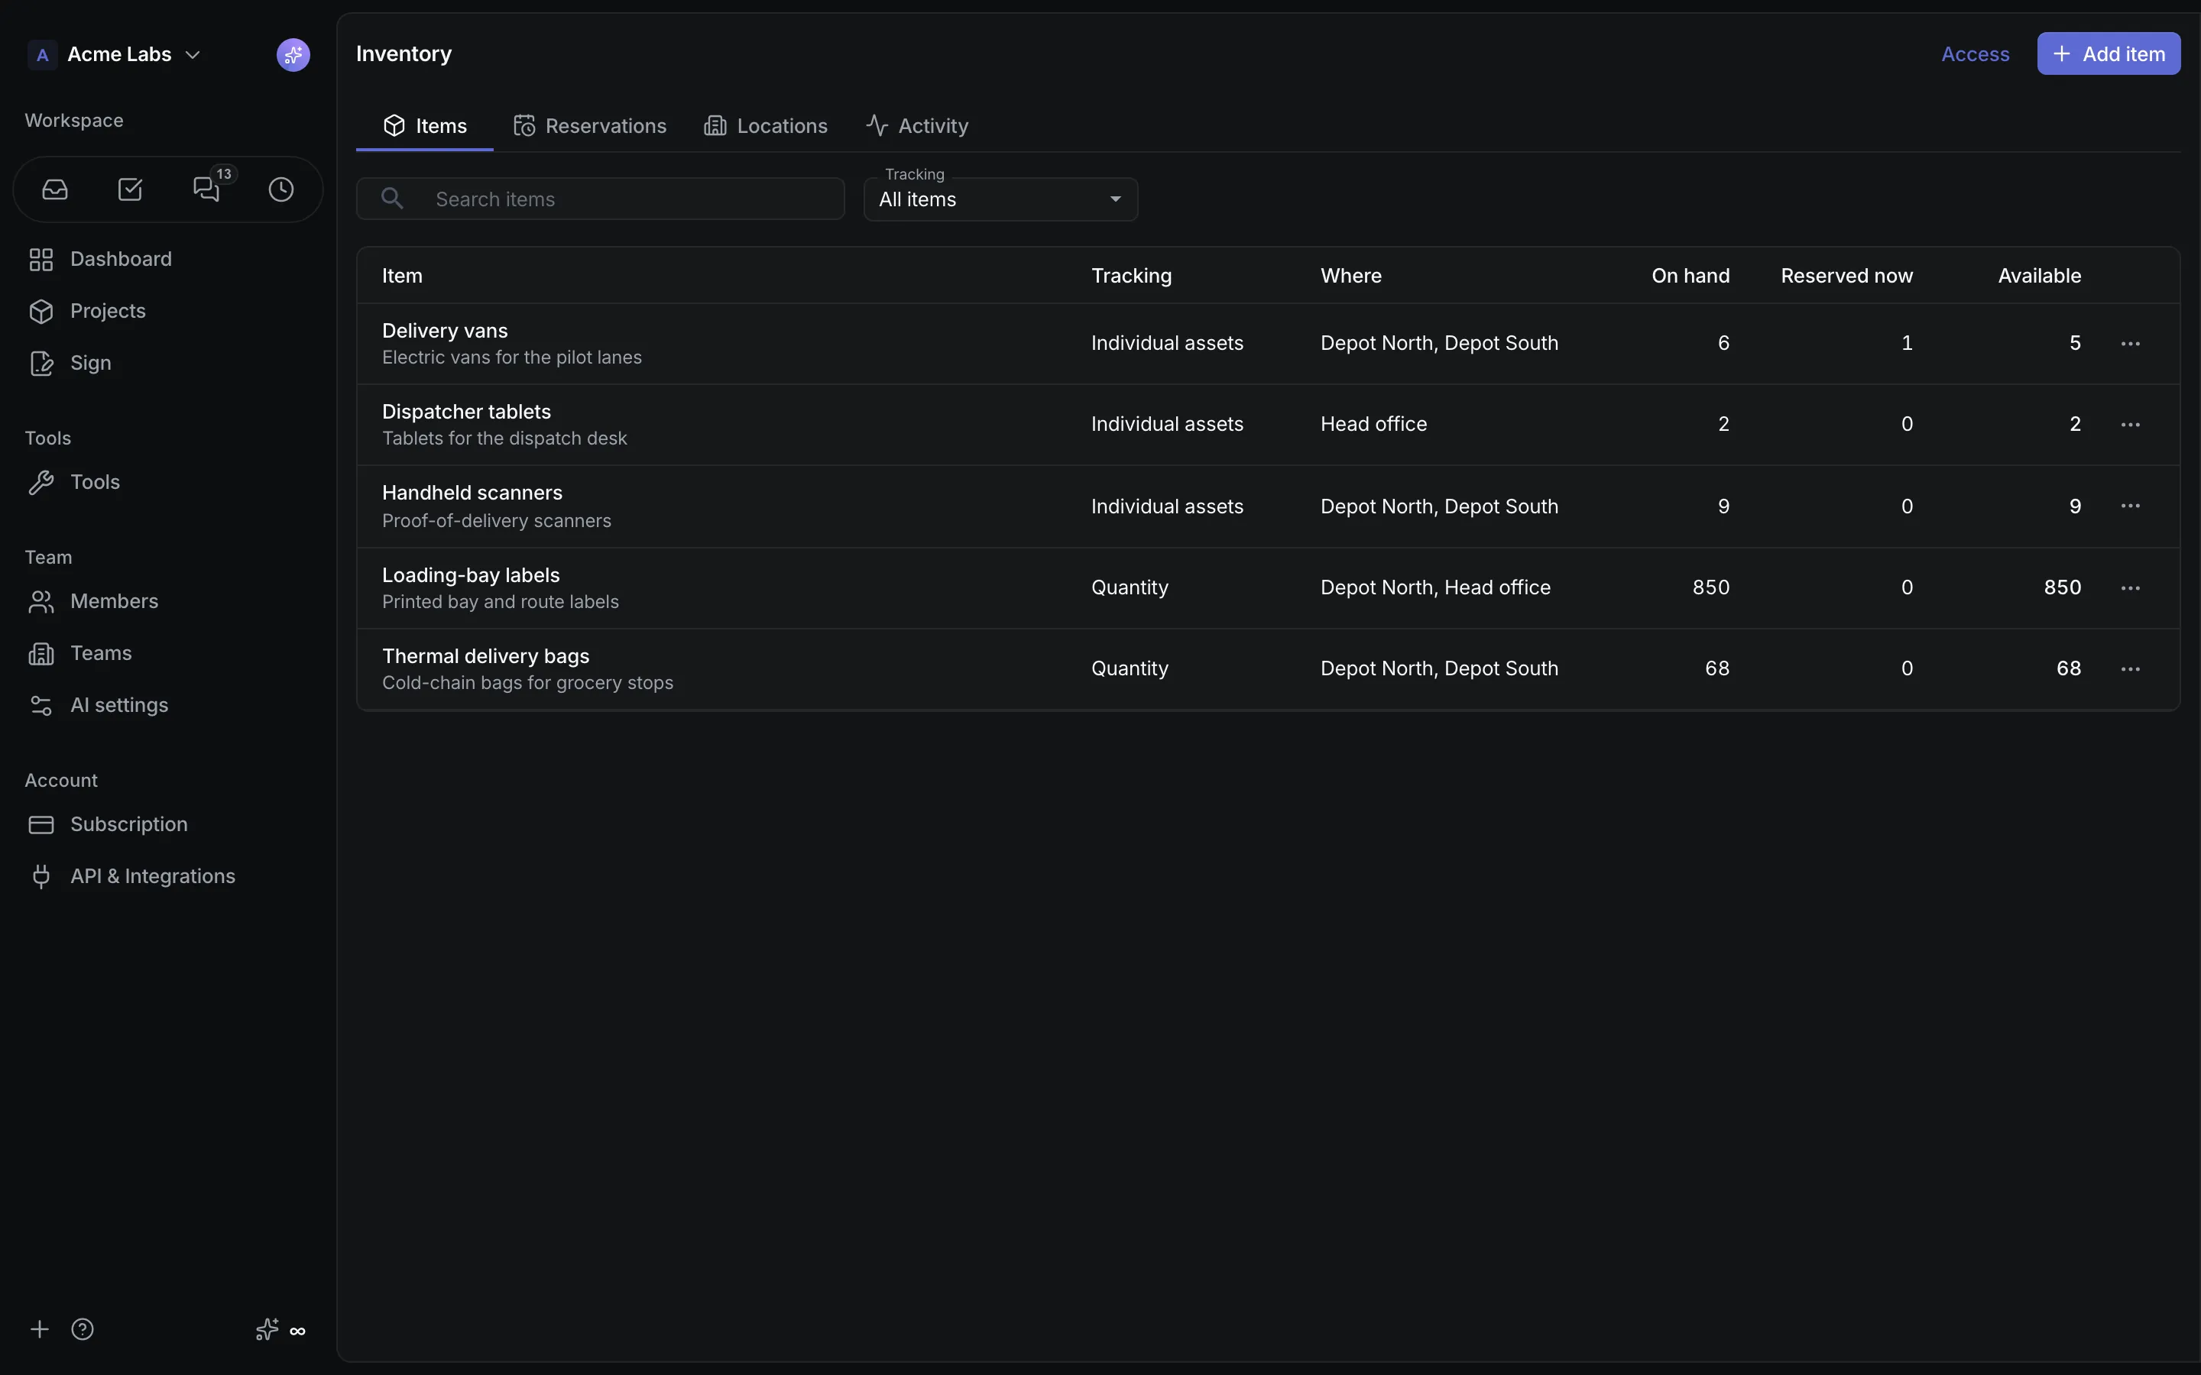Open the help question mark icon
2201x1375 pixels.
point(82,1329)
